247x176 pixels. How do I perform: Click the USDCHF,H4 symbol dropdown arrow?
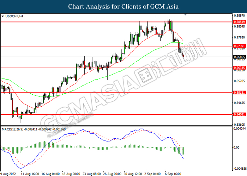[2, 16]
